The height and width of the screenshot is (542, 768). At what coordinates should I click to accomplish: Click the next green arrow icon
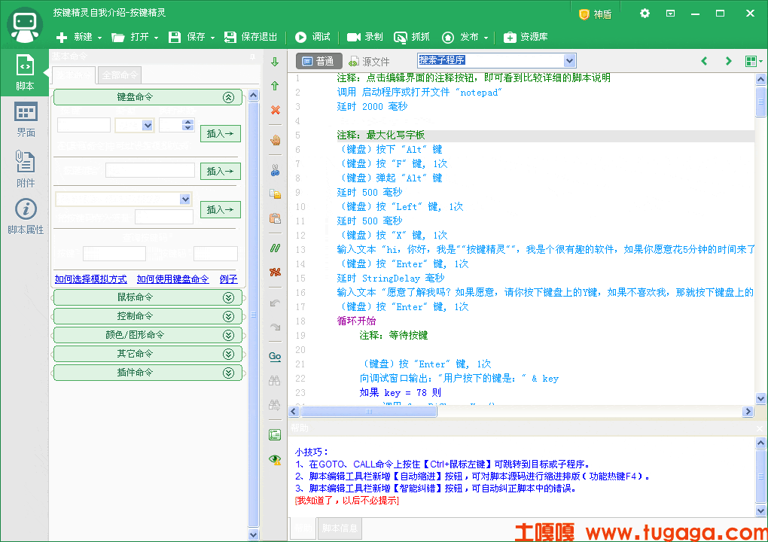pyautogui.click(x=728, y=61)
